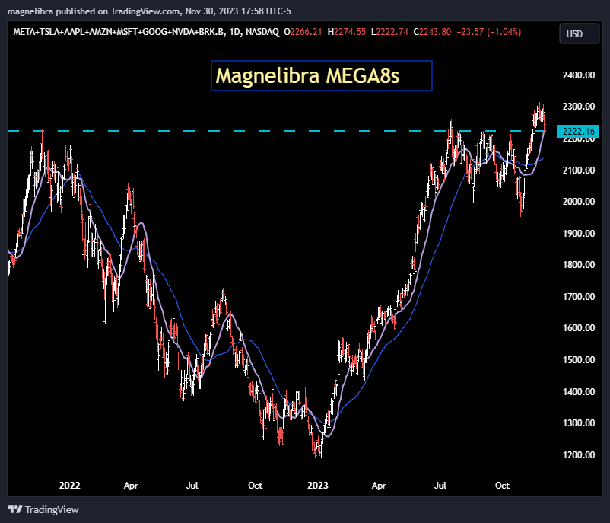Click the 1300.00 price axis label

[579, 423]
